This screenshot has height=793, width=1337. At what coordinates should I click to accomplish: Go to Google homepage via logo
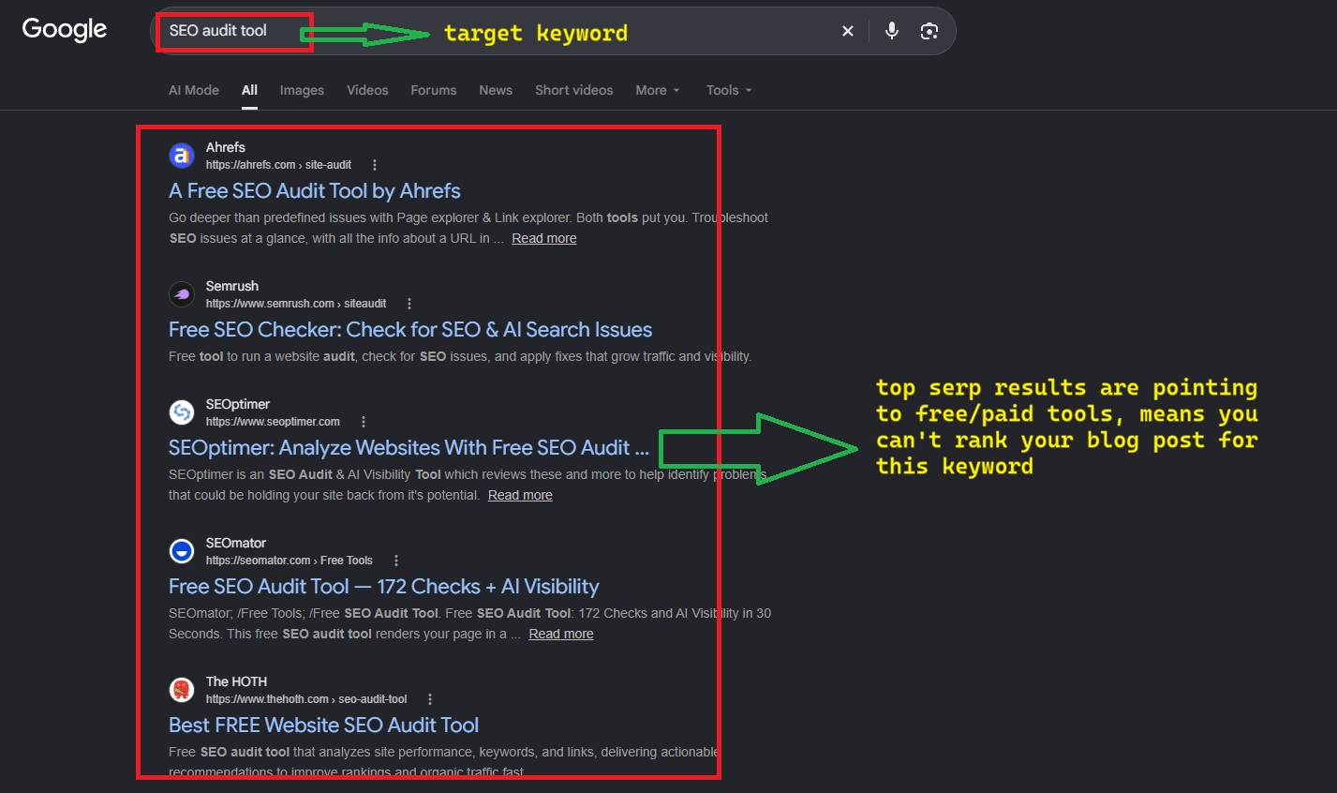pyautogui.click(x=65, y=29)
